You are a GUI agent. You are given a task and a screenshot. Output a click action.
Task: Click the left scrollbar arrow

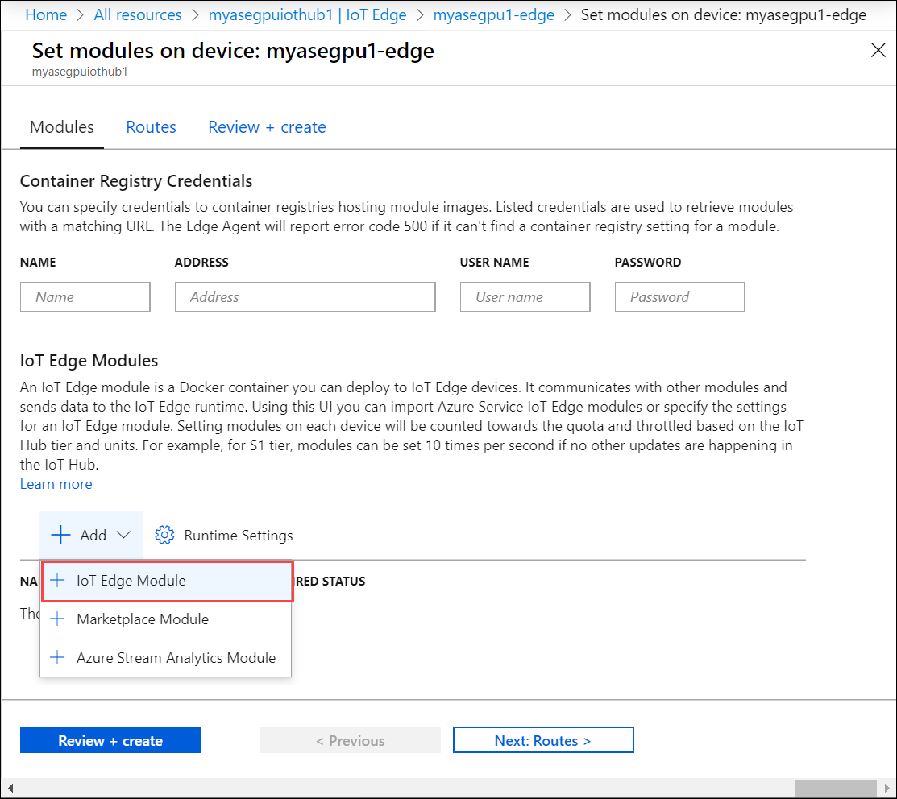click(x=10, y=788)
